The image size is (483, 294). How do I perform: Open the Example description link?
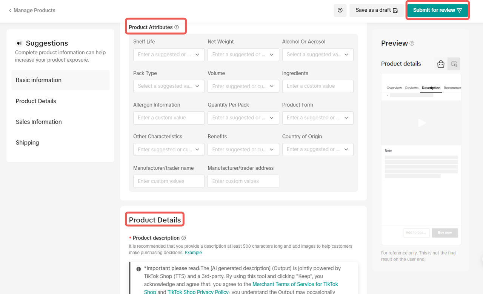click(x=193, y=253)
